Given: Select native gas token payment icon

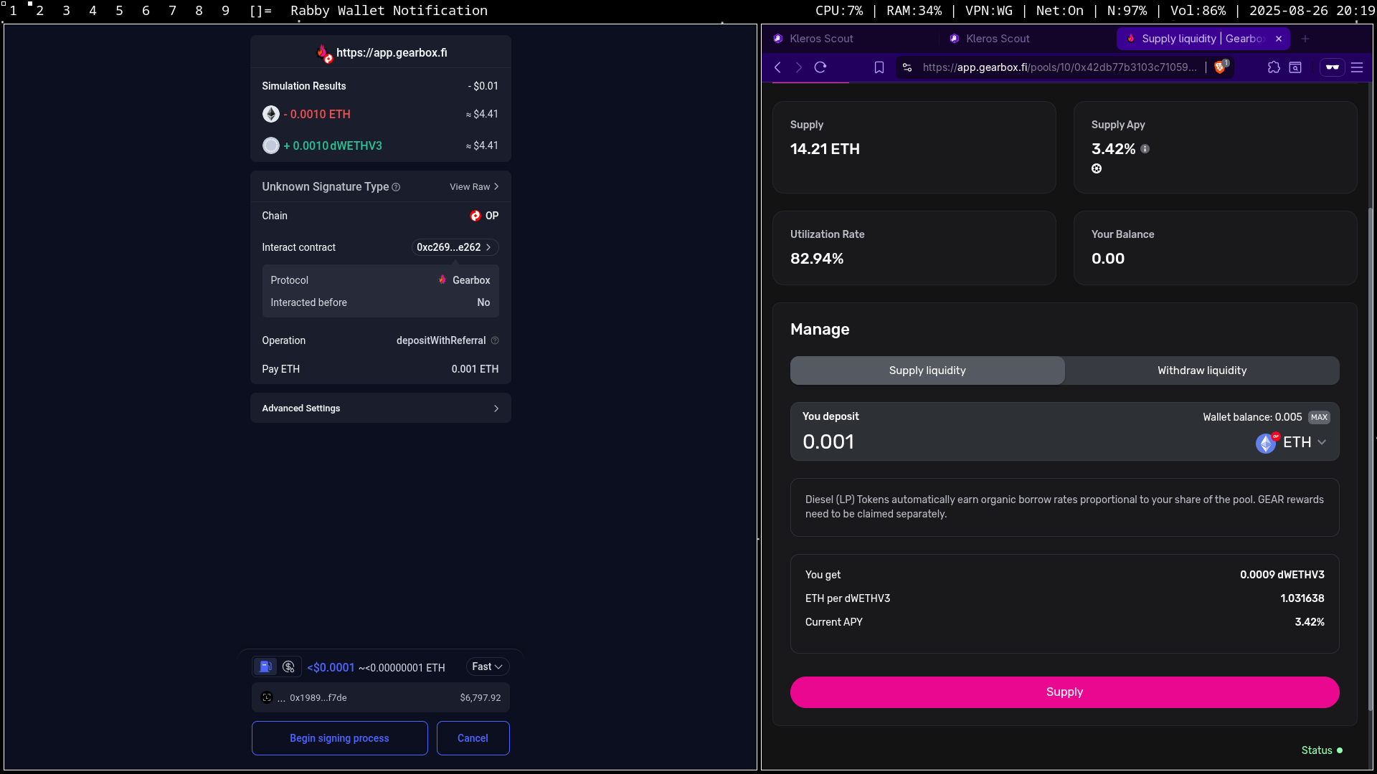Looking at the screenshot, I should [265, 666].
